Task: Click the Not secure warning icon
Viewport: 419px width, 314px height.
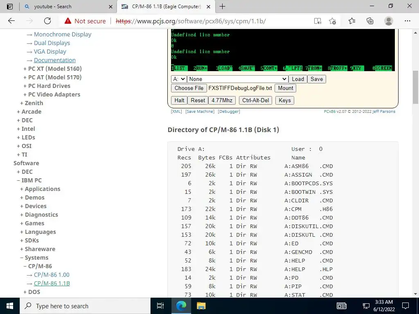Action: click(68, 21)
